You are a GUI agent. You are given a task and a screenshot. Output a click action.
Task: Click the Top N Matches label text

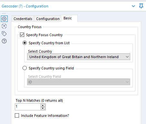pyautogui.click(x=39, y=100)
